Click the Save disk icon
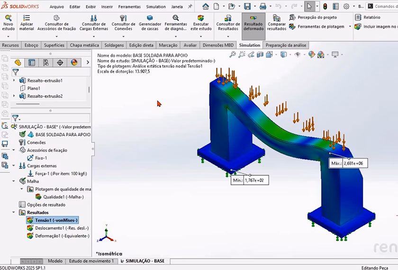This screenshot has height=270, width=398. (247, 7)
